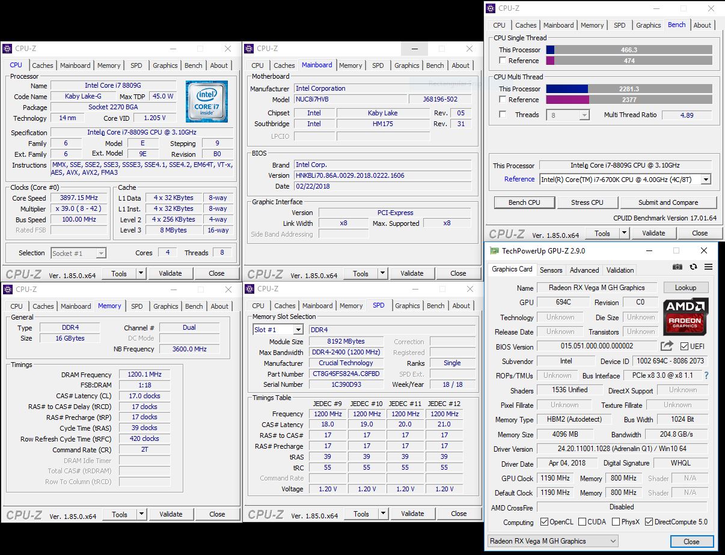Switch to the Sensors tab in GPU-Z

click(x=551, y=270)
